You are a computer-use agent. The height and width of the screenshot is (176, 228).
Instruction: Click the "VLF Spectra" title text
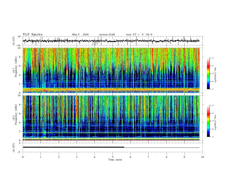pos(33,35)
